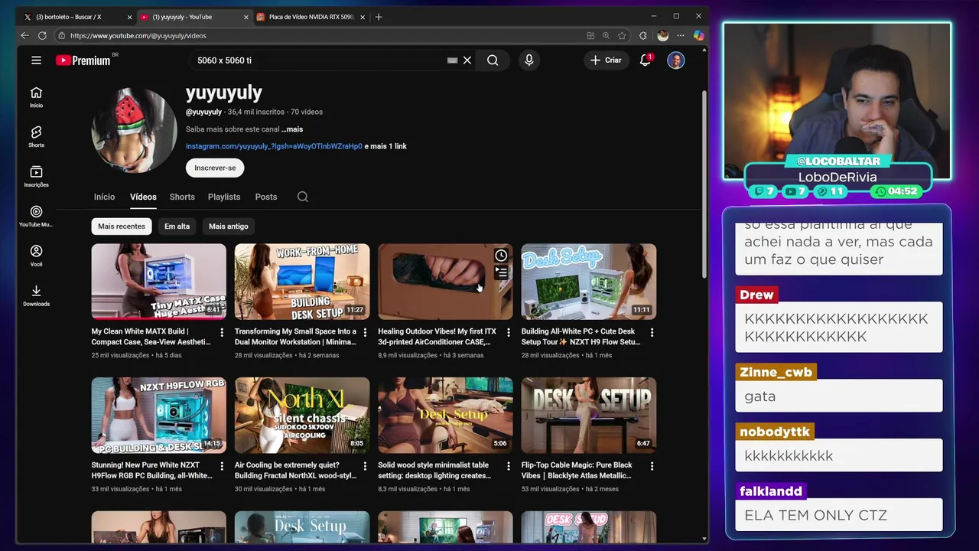Open the instagram.com/yuyuyuly link
The image size is (979, 551).
tap(274, 146)
